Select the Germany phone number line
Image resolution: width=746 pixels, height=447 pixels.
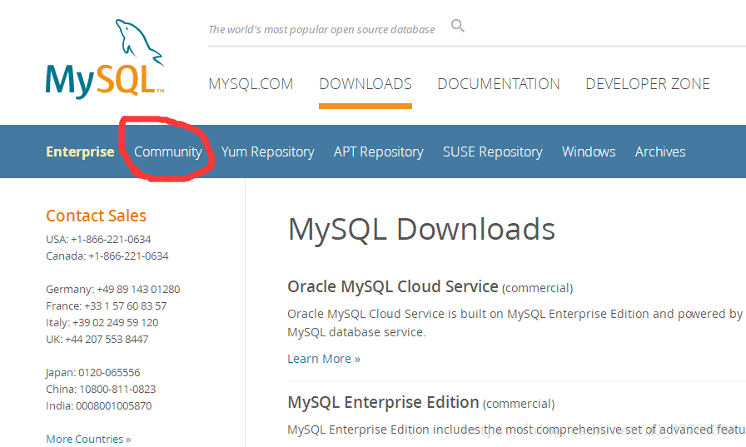tap(112, 289)
